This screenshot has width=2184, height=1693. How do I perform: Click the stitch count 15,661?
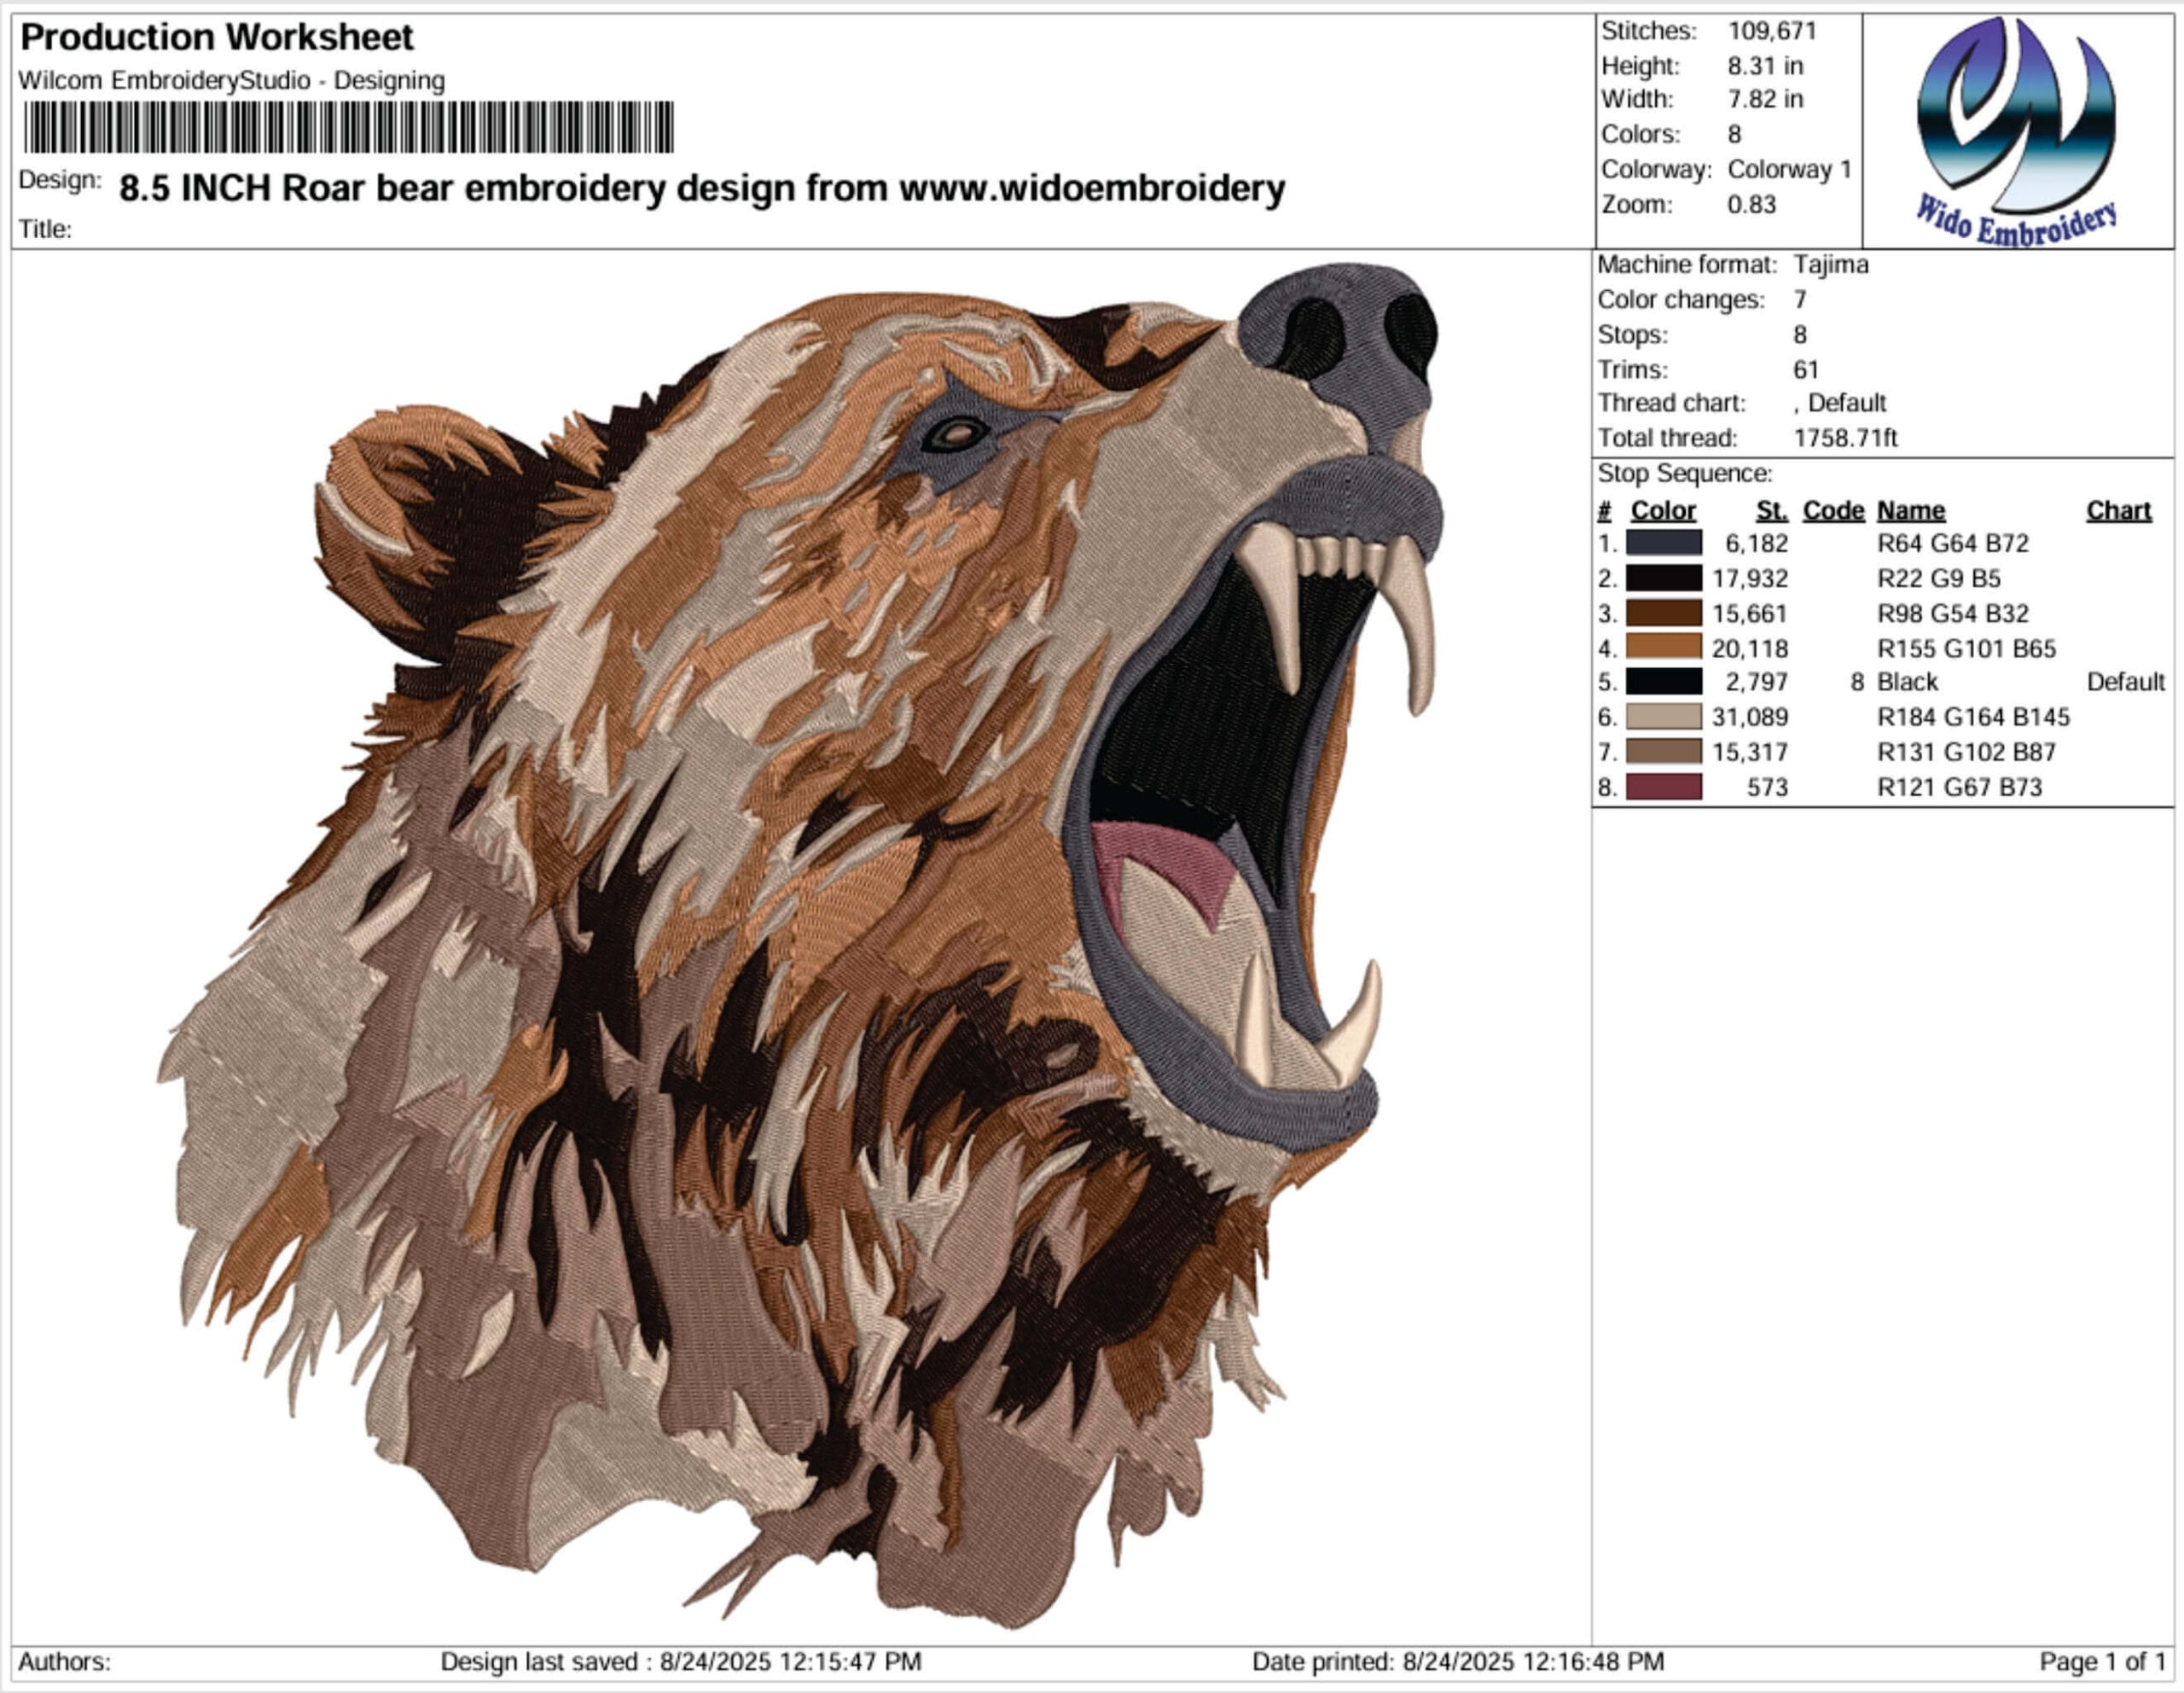point(1749,614)
